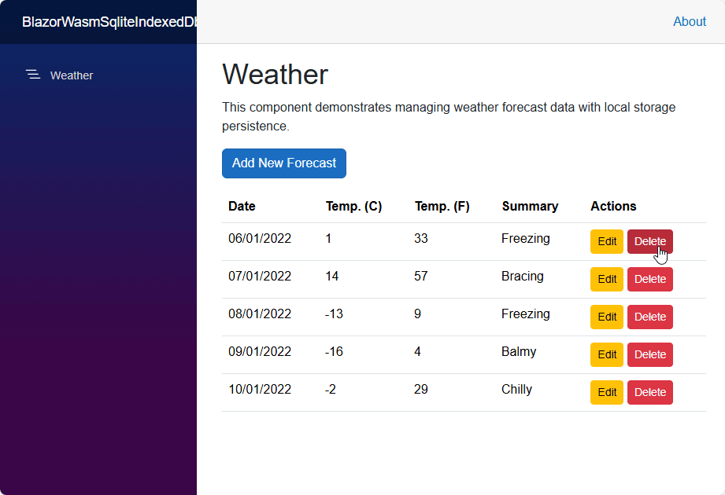The image size is (725, 495).
Task: Click the Summary column header
Action: (530, 207)
